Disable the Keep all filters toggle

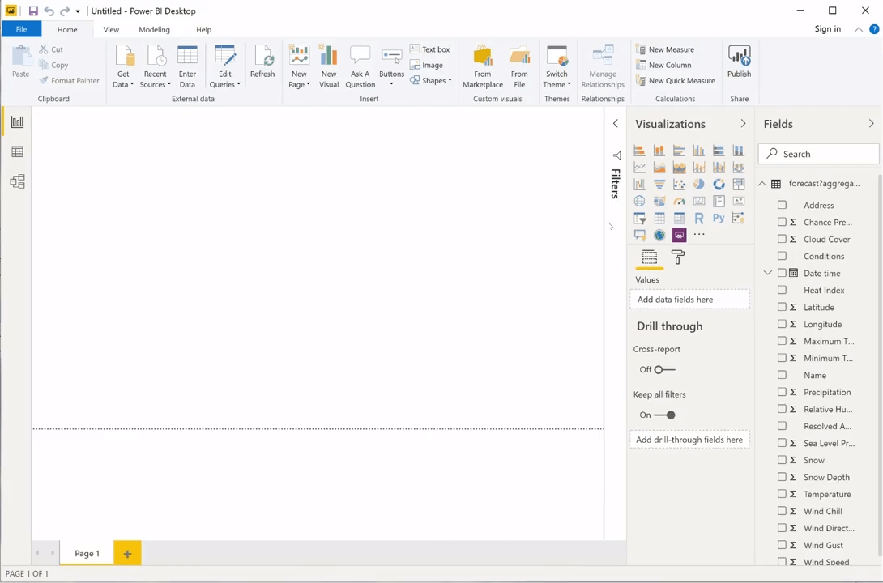[x=664, y=415]
